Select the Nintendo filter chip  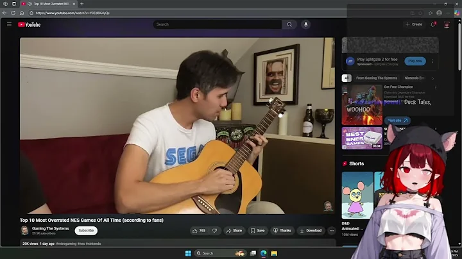(x=415, y=78)
